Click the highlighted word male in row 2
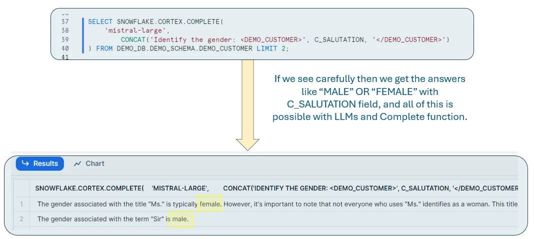 (180, 219)
